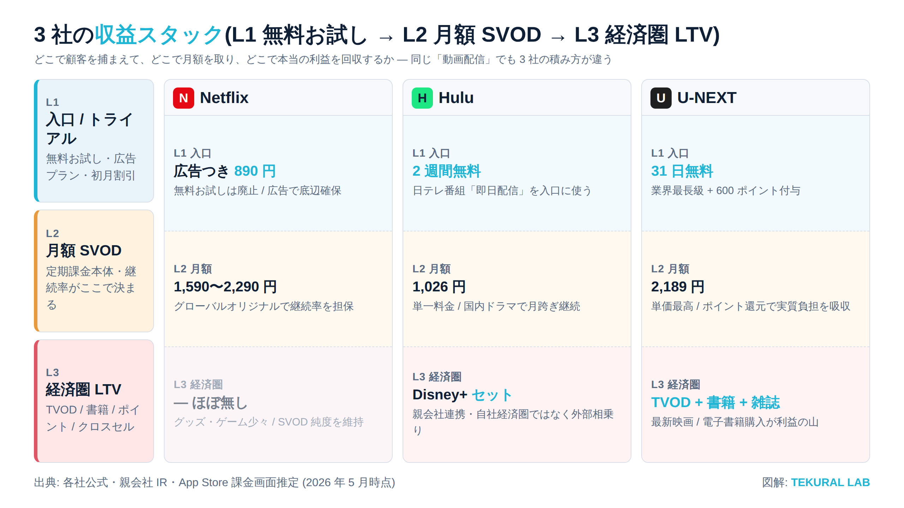
Task: Click the red Netflix N logo icon
Action: pos(183,98)
